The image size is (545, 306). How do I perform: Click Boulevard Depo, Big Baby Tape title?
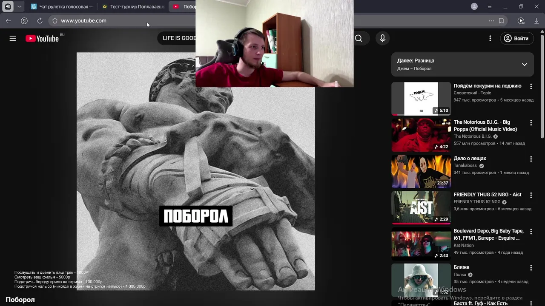pos(488,234)
